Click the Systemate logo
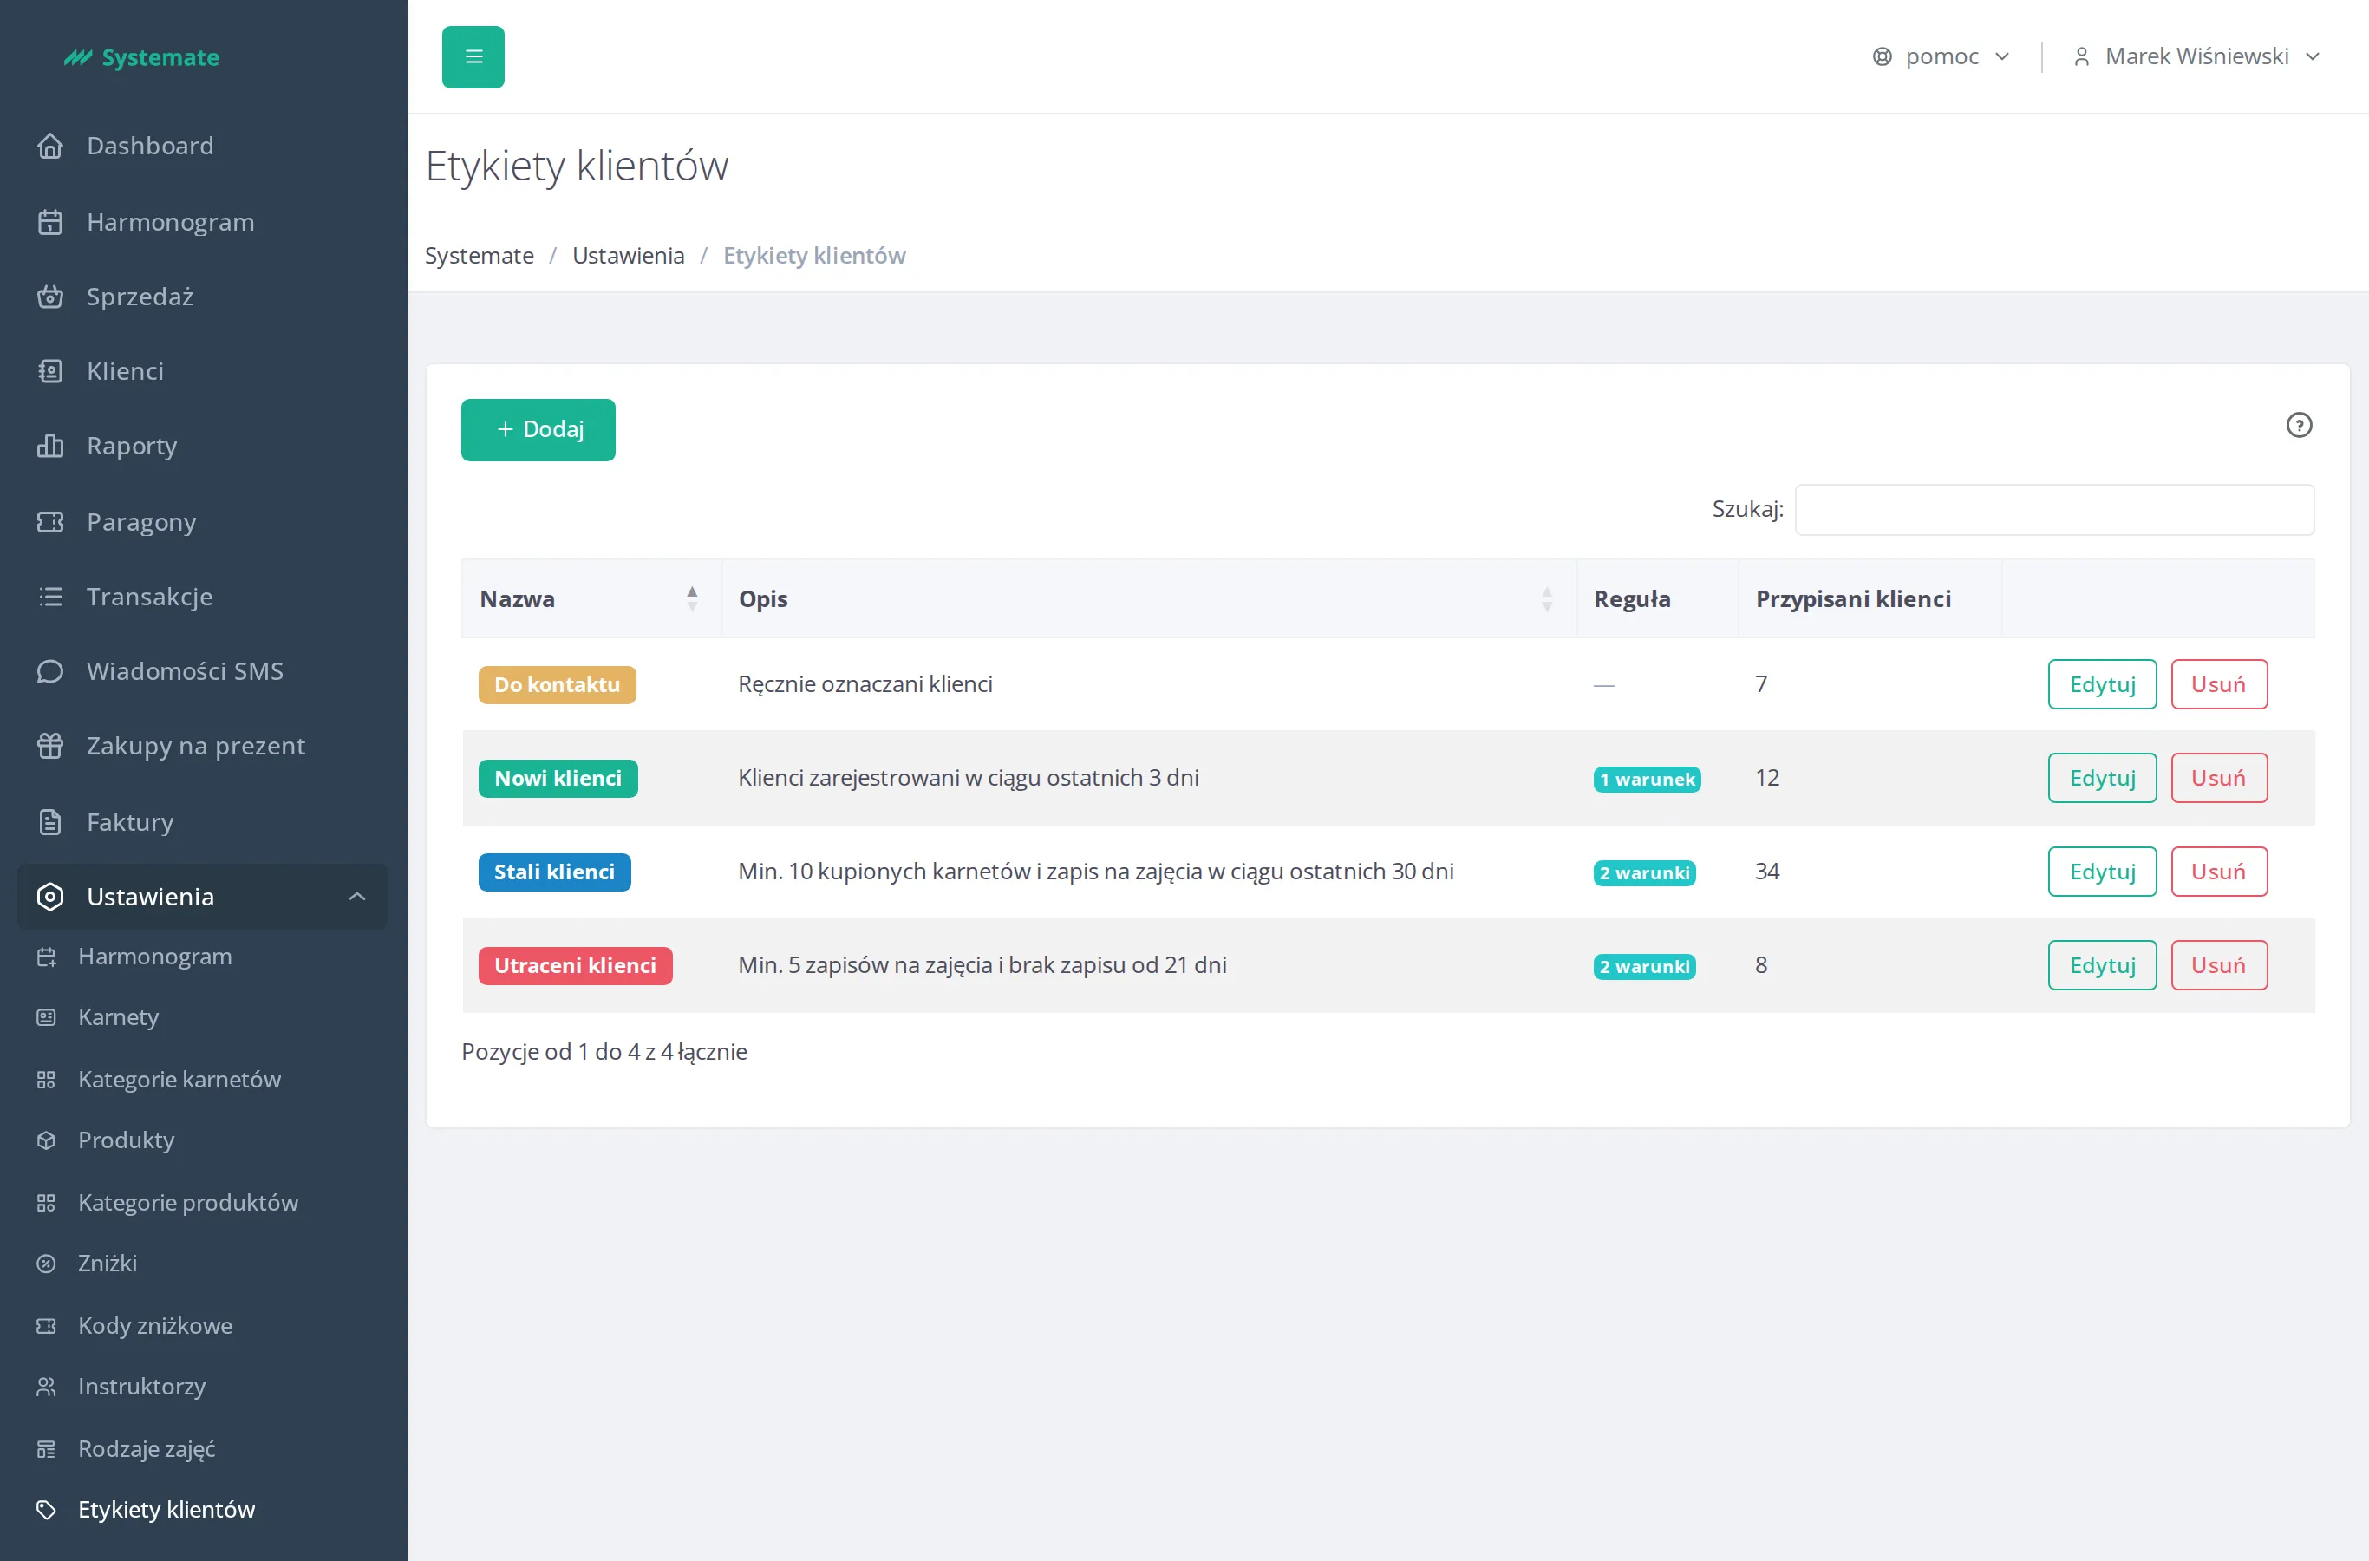 point(141,58)
